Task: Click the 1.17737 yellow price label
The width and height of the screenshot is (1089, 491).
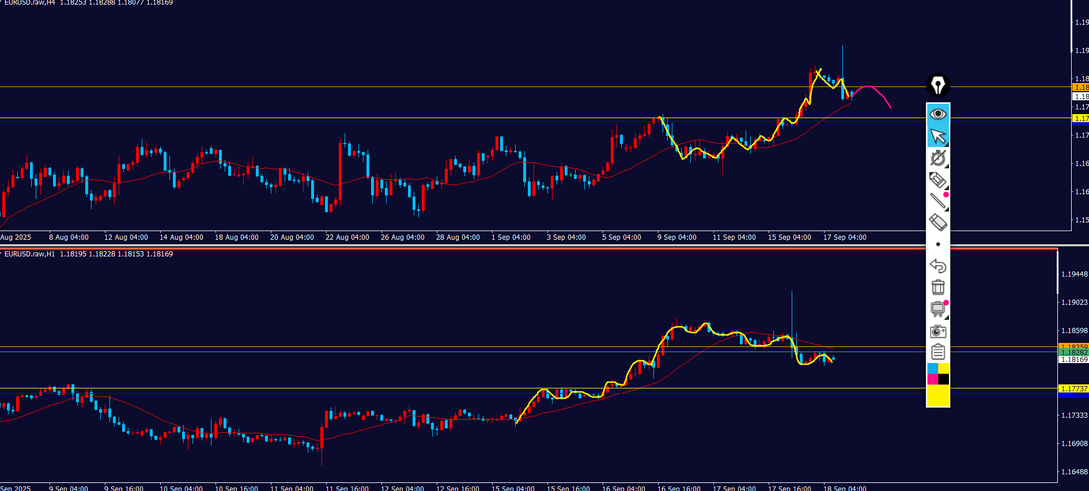Action: point(1074,389)
